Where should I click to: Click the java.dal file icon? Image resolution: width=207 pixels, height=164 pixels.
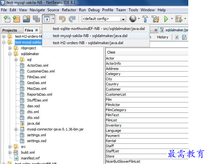22,123
